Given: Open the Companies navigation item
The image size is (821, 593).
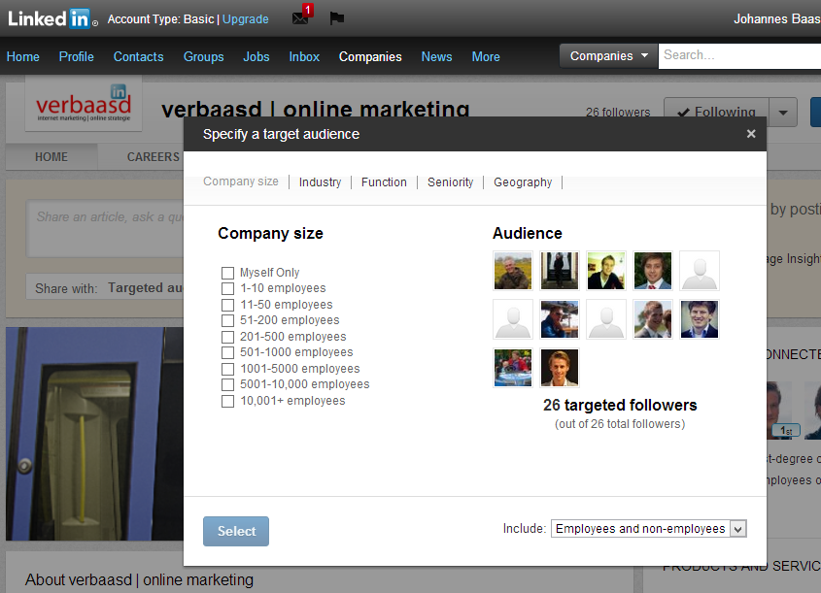Looking at the screenshot, I should 370,56.
